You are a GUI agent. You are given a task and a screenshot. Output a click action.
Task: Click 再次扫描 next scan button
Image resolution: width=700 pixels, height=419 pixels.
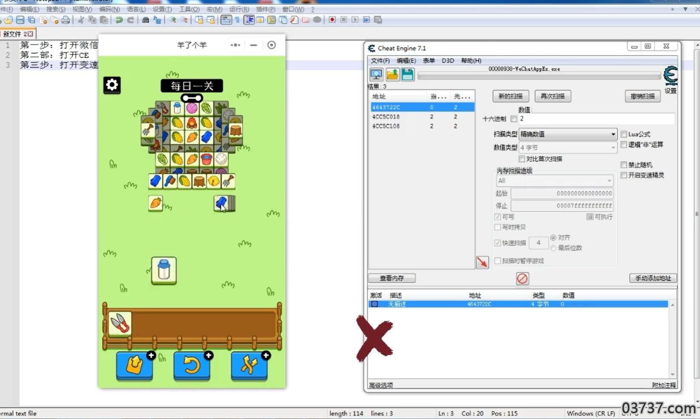552,96
